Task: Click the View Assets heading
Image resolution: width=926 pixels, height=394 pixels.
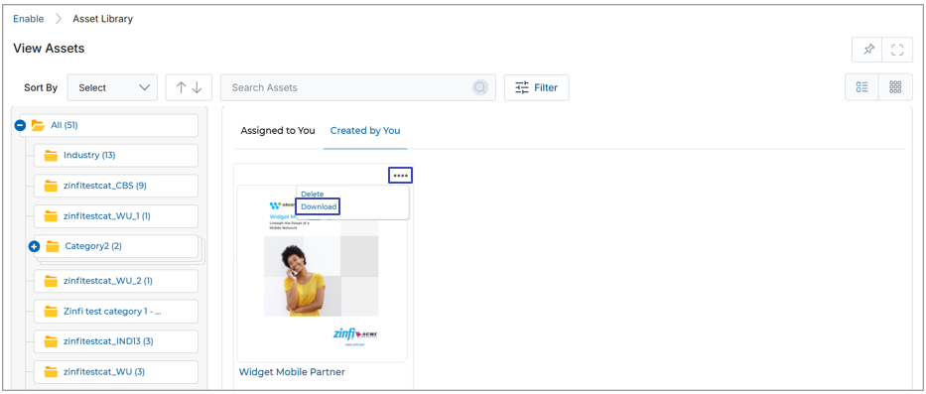Action: tap(49, 49)
